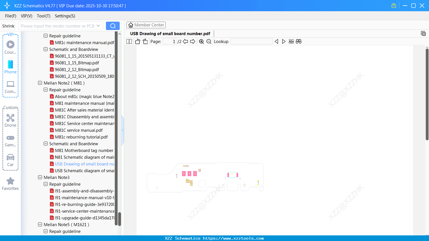Image resolution: width=429 pixels, height=241 pixels.
Task: Go to next page arrow
Action: pos(193,41)
